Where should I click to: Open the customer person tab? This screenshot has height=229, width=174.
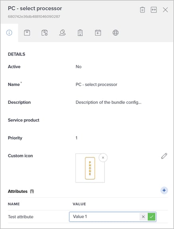[62, 33]
